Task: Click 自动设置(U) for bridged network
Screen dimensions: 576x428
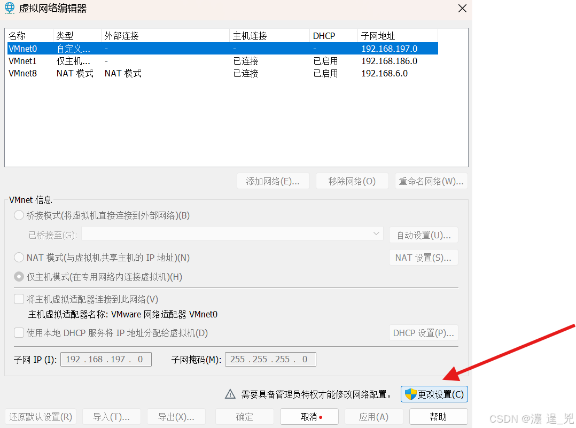Action: (424, 234)
